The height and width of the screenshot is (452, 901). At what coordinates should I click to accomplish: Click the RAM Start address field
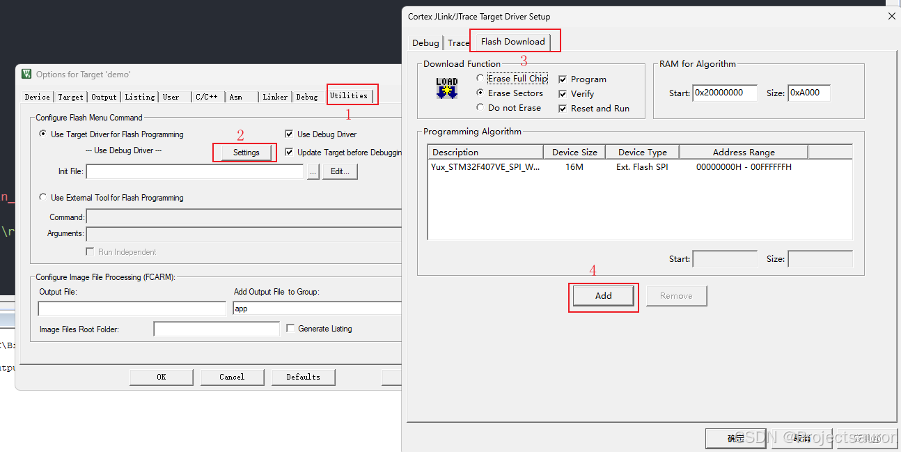[724, 93]
